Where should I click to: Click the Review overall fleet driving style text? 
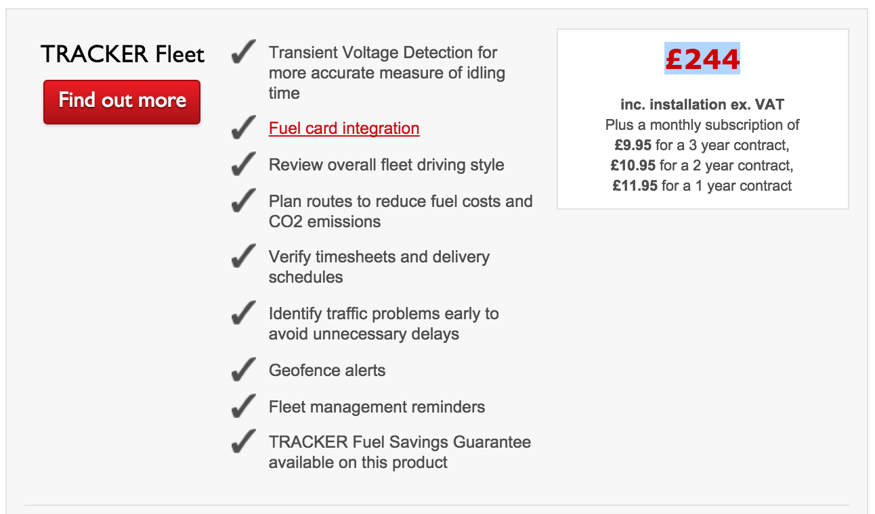pos(387,165)
